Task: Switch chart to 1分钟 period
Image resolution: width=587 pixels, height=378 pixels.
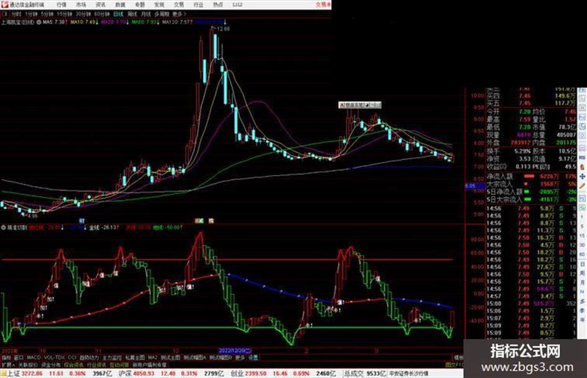Action: (31, 14)
